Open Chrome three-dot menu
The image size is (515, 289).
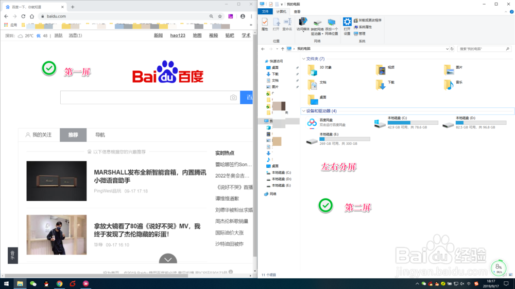(x=251, y=16)
